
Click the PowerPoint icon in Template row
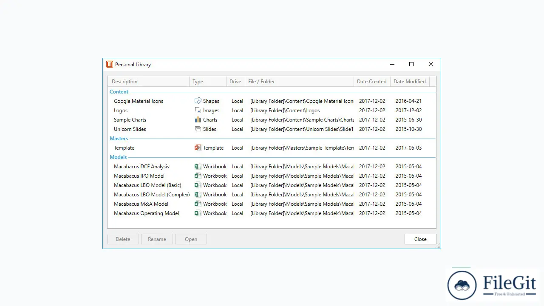(198, 147)
